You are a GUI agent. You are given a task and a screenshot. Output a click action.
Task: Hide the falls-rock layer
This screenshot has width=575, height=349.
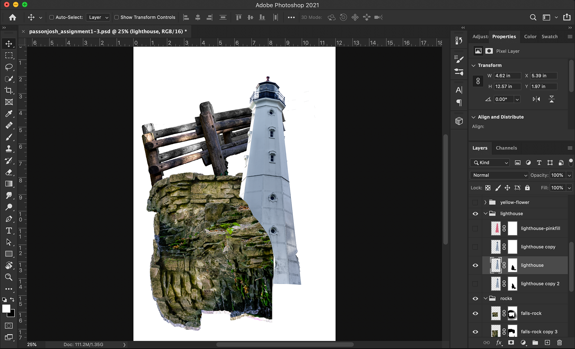tap(475, 313)
